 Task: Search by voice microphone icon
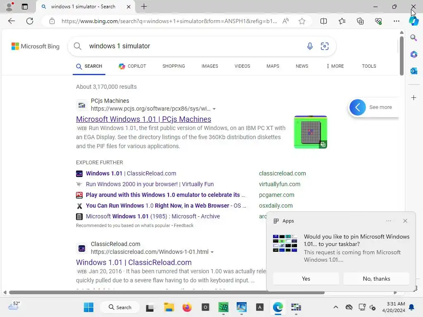[x=310, y=46]
